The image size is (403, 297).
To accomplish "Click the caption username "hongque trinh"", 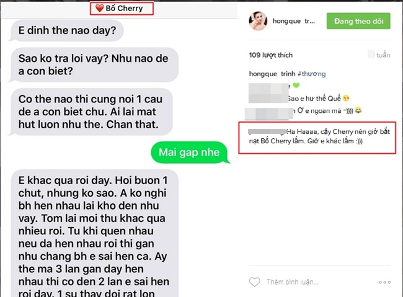I will click(x=272, y=74).
